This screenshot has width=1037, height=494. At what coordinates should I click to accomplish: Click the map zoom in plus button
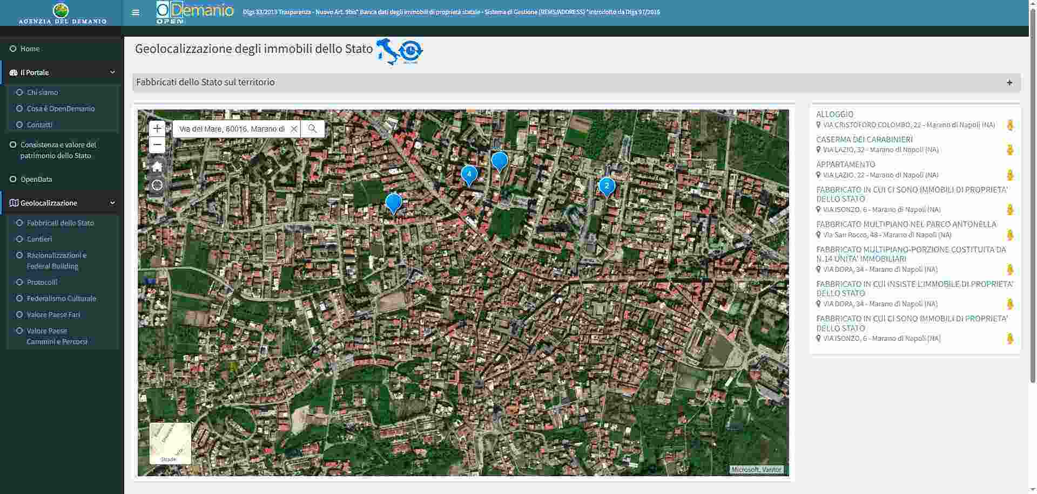click(157, 128)
